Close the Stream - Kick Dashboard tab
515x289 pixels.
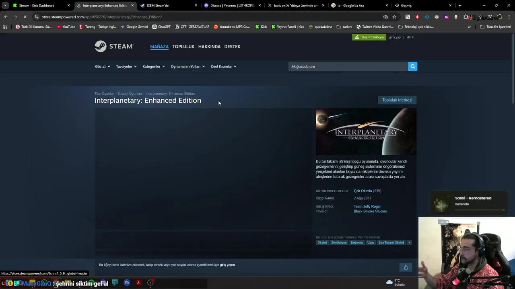[68, 6]
